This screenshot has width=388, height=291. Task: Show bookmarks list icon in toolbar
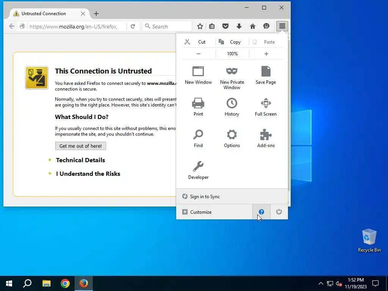tap(212, 26)
